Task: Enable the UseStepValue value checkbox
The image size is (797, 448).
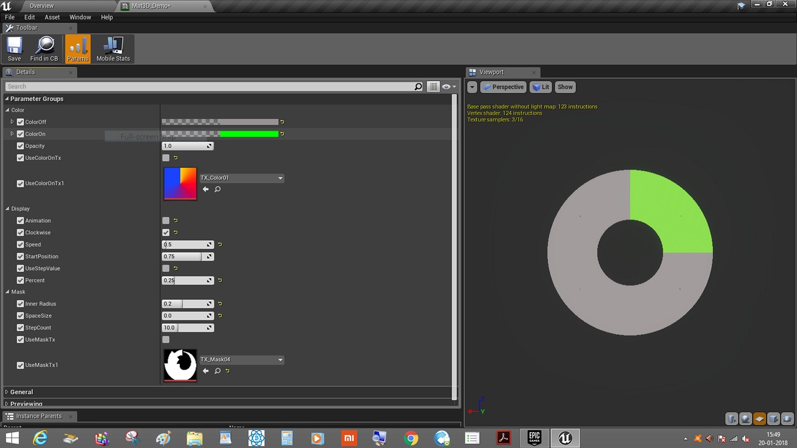Action: pos(166,268)
